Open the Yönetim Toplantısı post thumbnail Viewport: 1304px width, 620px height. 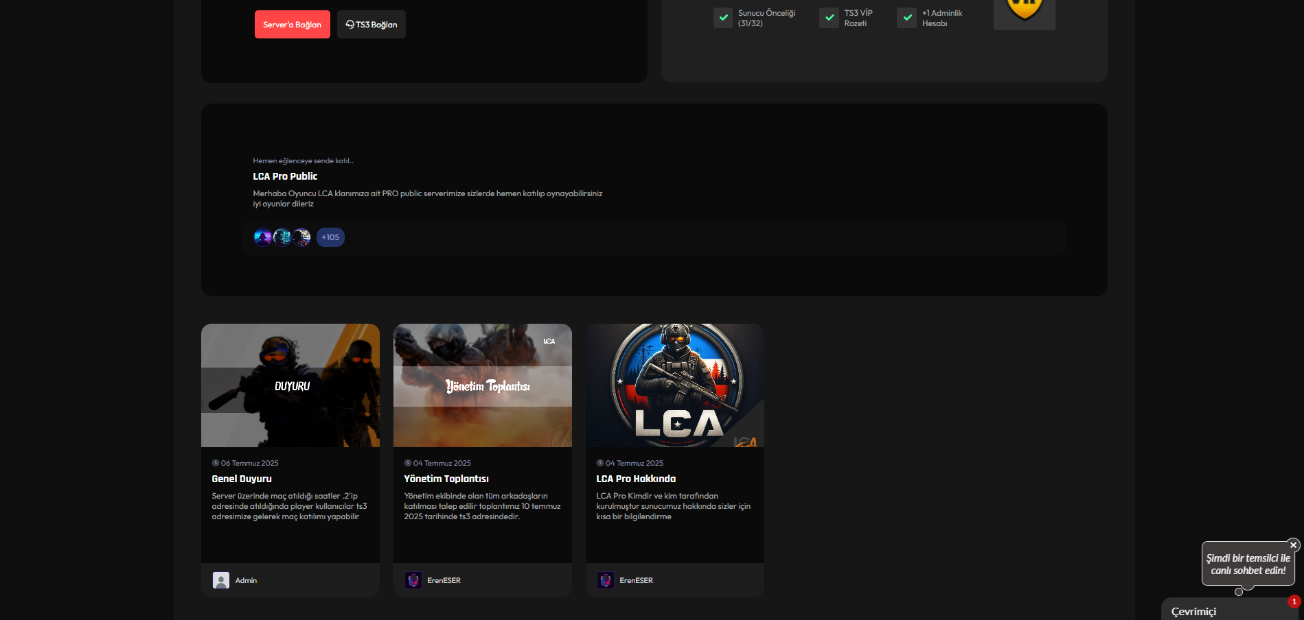point(483,385)
